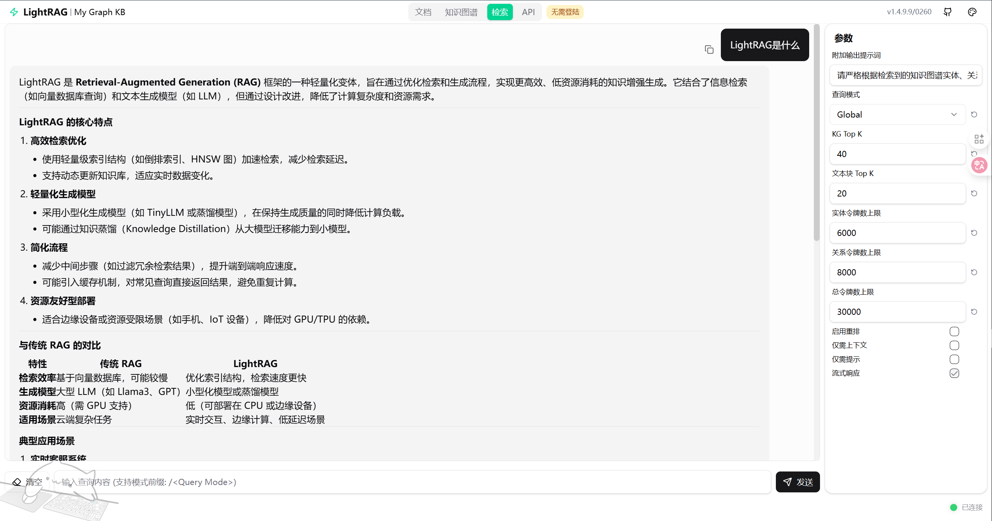The image size is (992, 521).
Task: Click the LightRAG是什么 message bubble
Action: [765, 45]
